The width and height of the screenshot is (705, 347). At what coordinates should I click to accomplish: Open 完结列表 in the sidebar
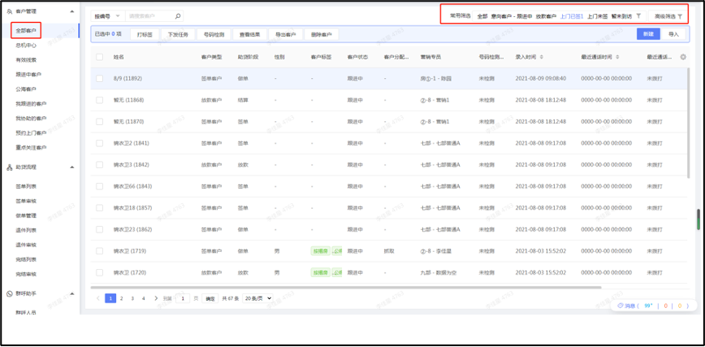pyautogui.click(x=26, y=259)
